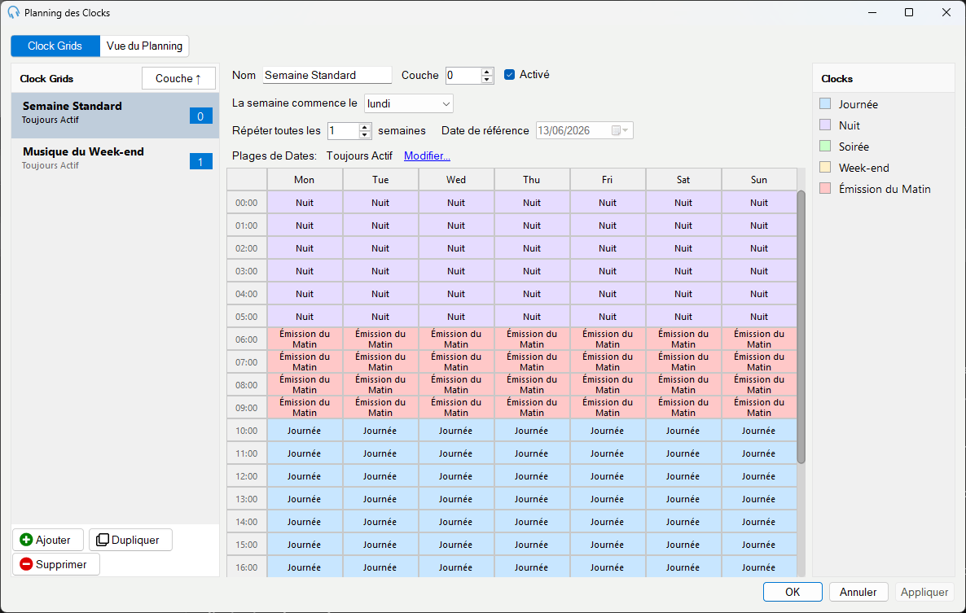Click the Modifier... link
This screenshot has width=966, height=613.
(x=427, y=155)
